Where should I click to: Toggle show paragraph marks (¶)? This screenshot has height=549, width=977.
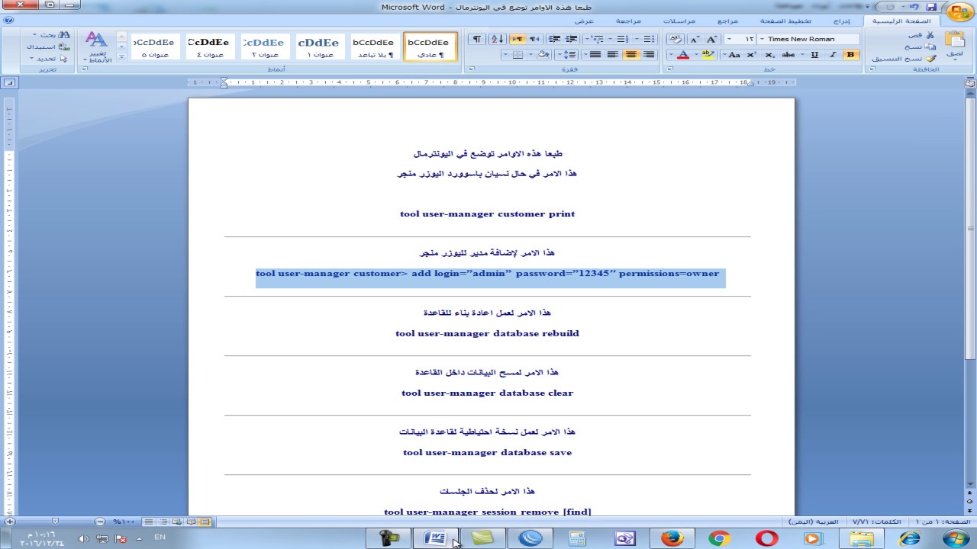[x=477, y=39]
